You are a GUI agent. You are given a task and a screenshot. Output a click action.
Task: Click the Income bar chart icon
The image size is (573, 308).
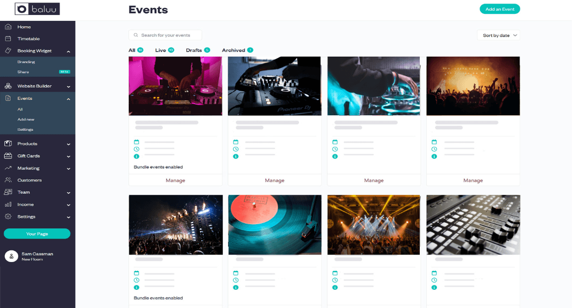[7, 204]
